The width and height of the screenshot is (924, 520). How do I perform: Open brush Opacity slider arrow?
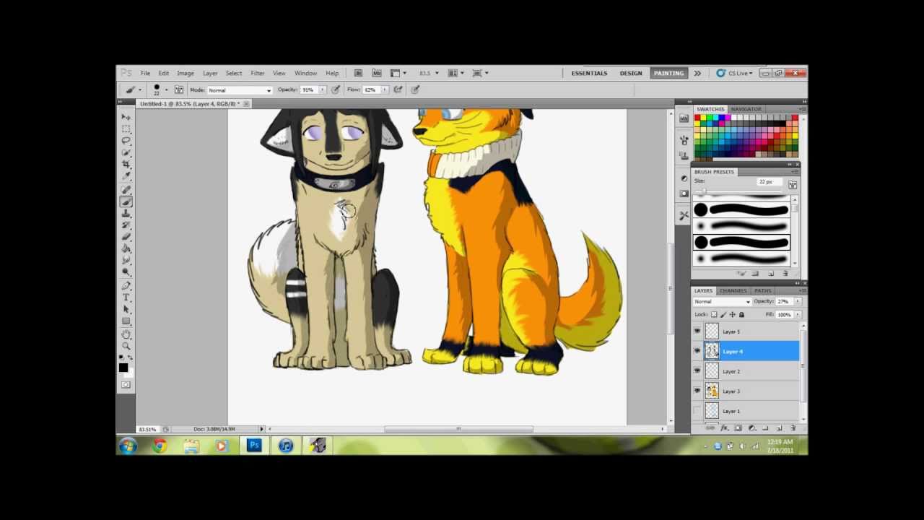pos(322,90)
